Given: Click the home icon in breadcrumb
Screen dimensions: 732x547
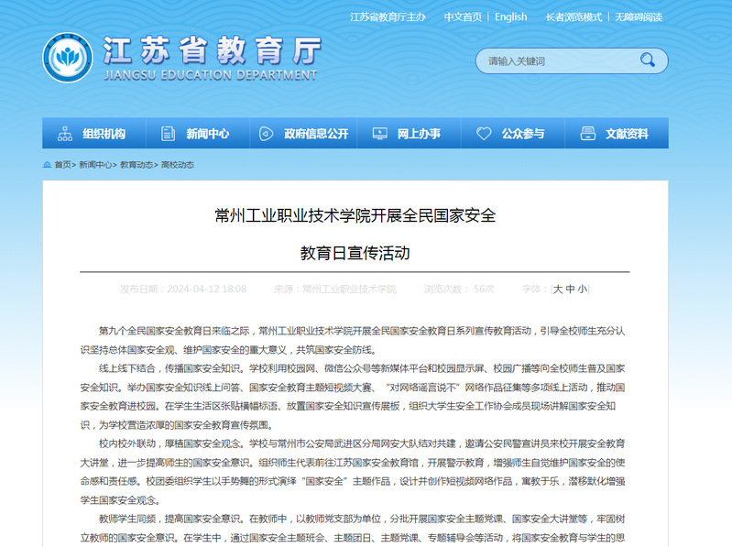Looking at the screenshot, I should pyautogui.click(x=48, y=165).
